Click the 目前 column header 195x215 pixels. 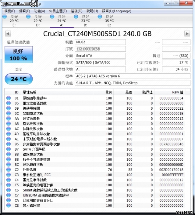103,92
